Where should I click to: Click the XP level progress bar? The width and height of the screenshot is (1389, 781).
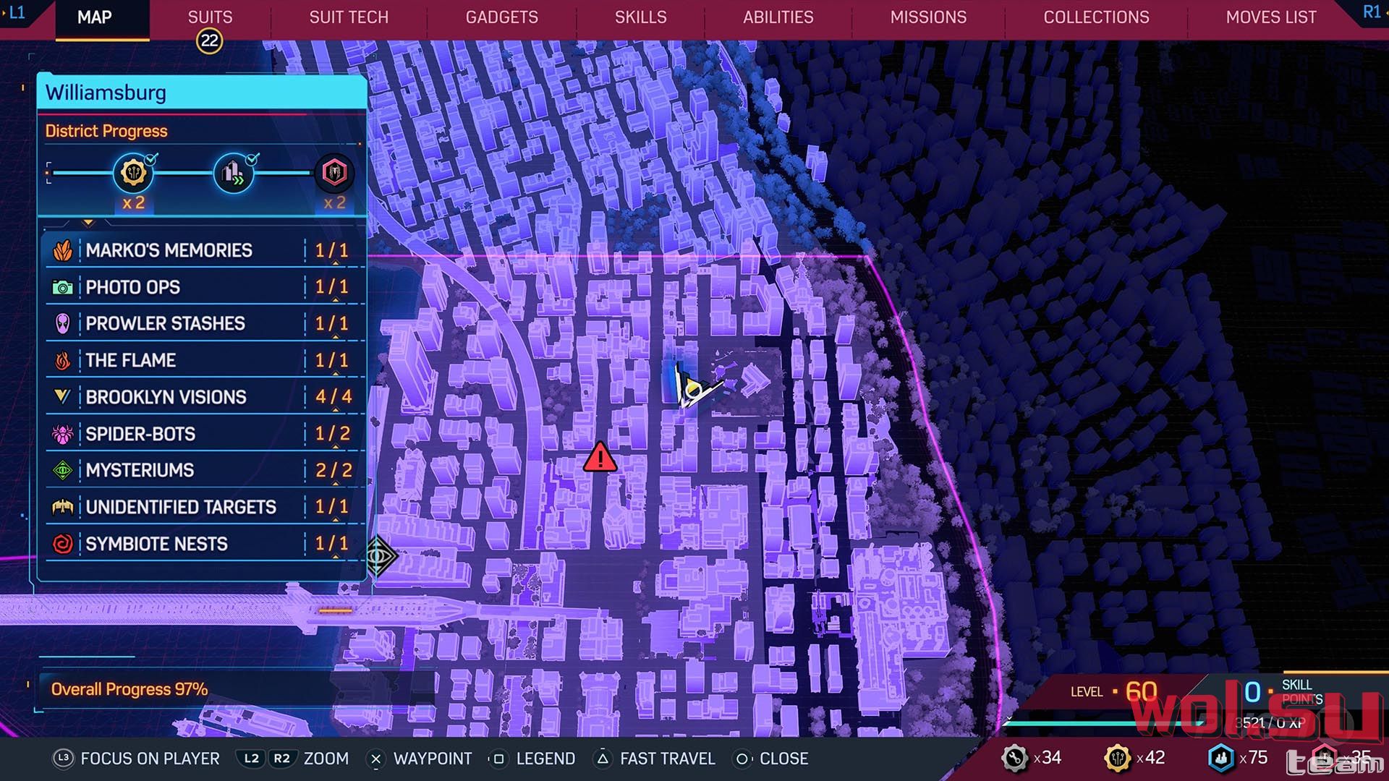tap(1107, 722)
